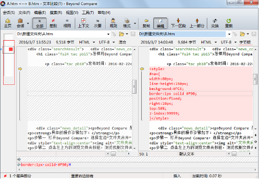Click the 会话 sessions toolbar icon
The height and width of the screenshot is (179, 259).
tap(20, 23)
